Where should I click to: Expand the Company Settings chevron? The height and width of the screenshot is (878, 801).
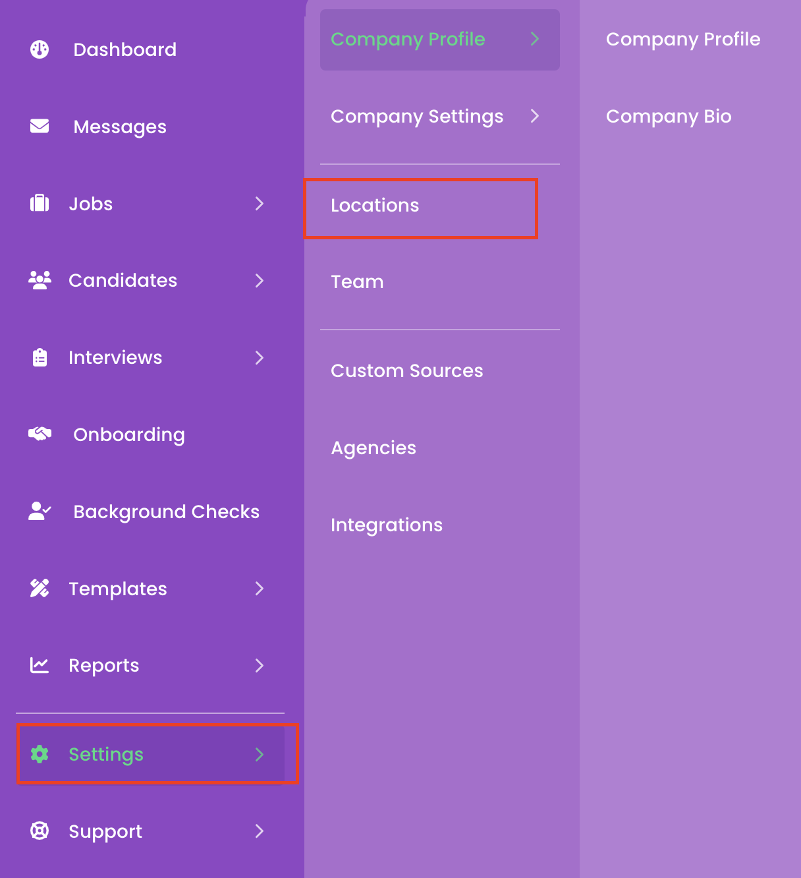[x=535, y=116]
